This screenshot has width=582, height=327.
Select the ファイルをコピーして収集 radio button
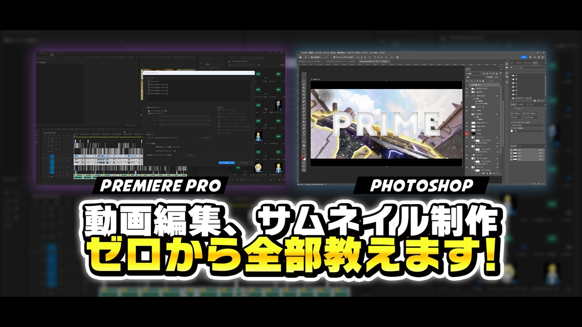point(149,111)
